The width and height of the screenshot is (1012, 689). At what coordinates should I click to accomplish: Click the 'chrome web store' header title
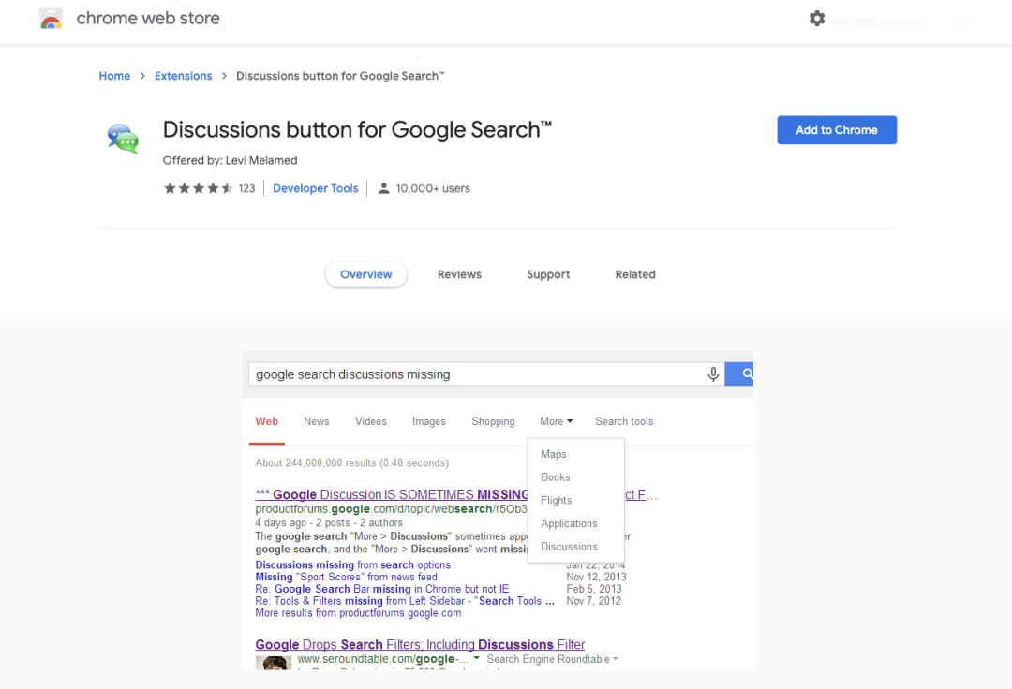coord(148,18)
